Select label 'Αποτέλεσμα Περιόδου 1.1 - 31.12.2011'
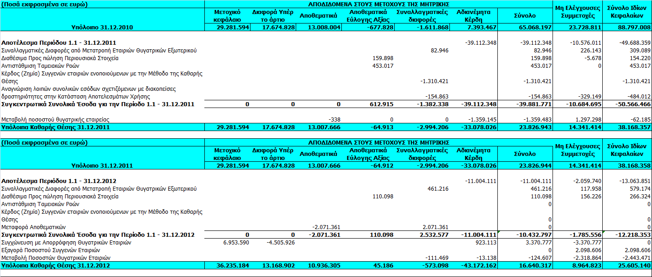Image resolution: width=652 pixels, height=277 pixels. point(59,42)
